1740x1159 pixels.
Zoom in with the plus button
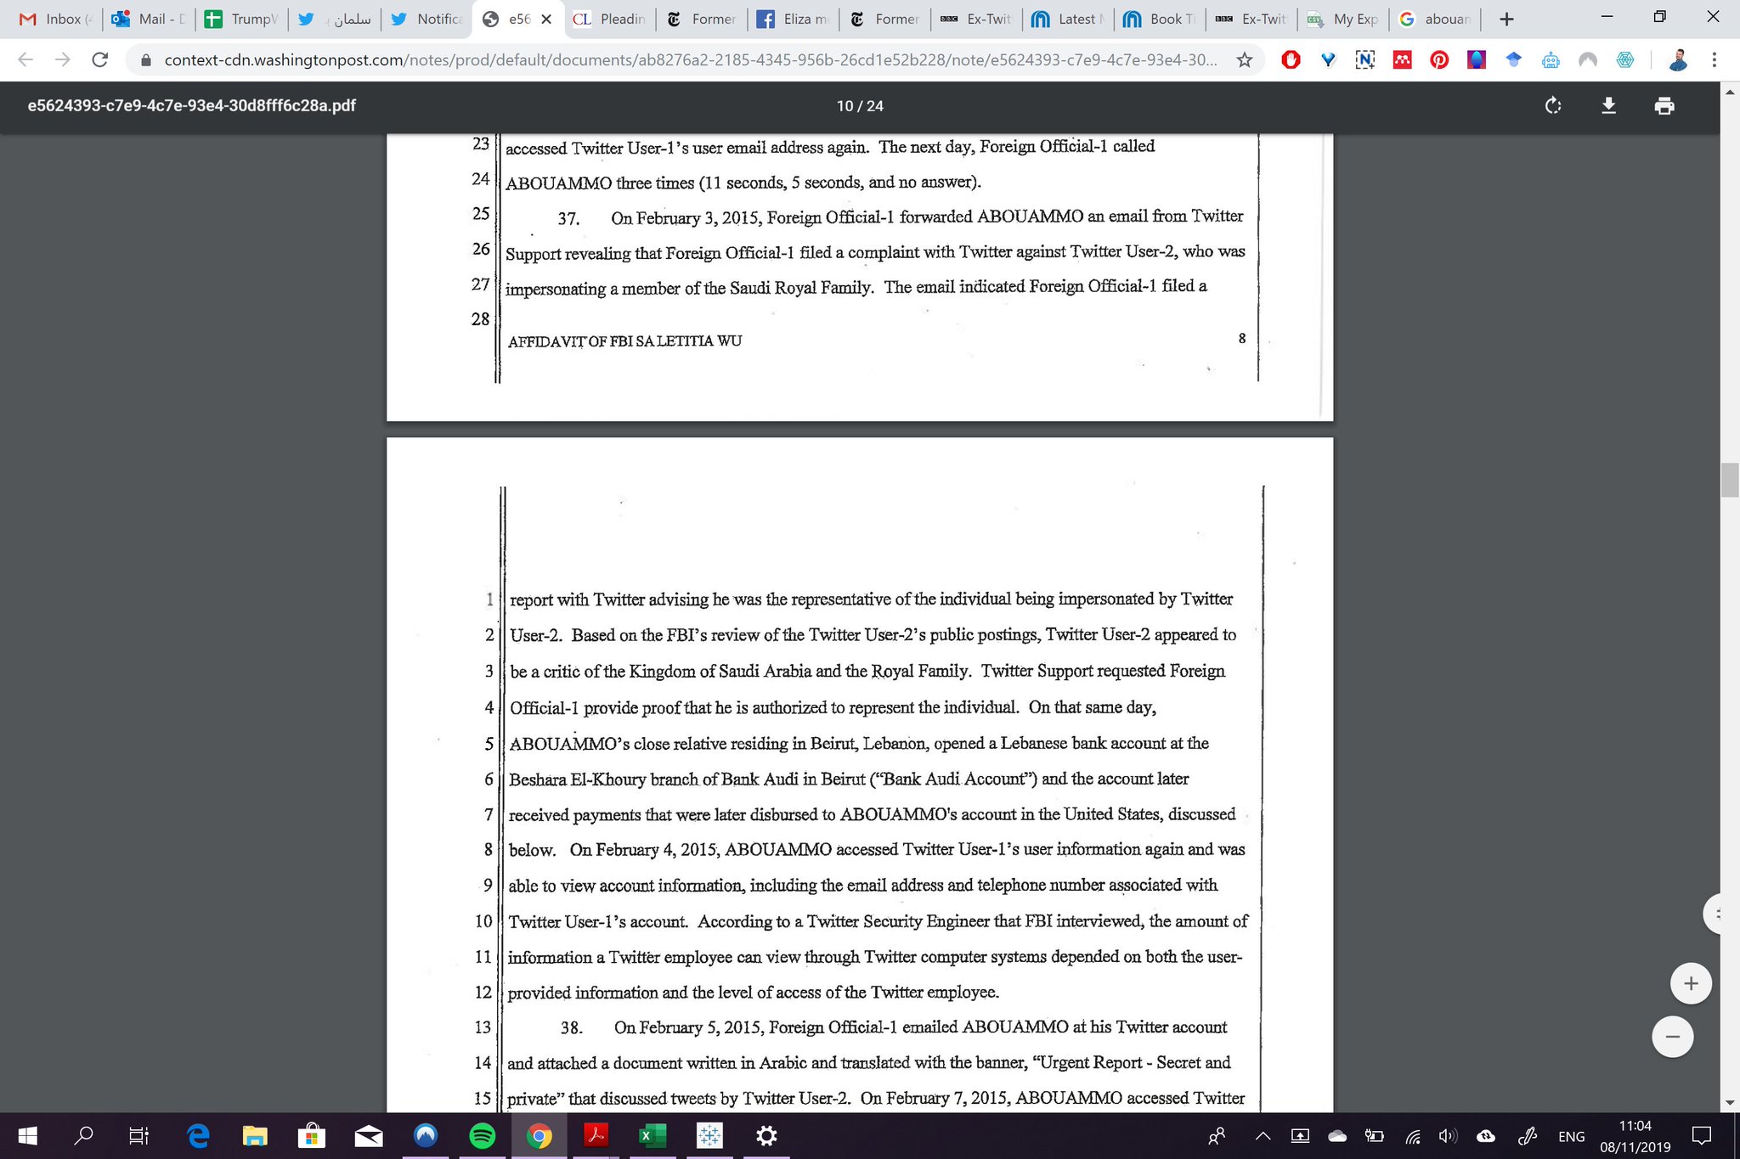click(x=1690, y=983)
